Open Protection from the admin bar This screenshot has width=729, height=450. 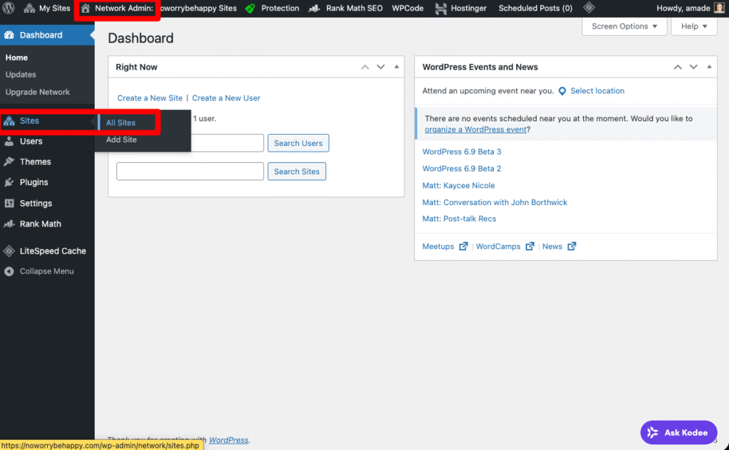click(272, 9)
